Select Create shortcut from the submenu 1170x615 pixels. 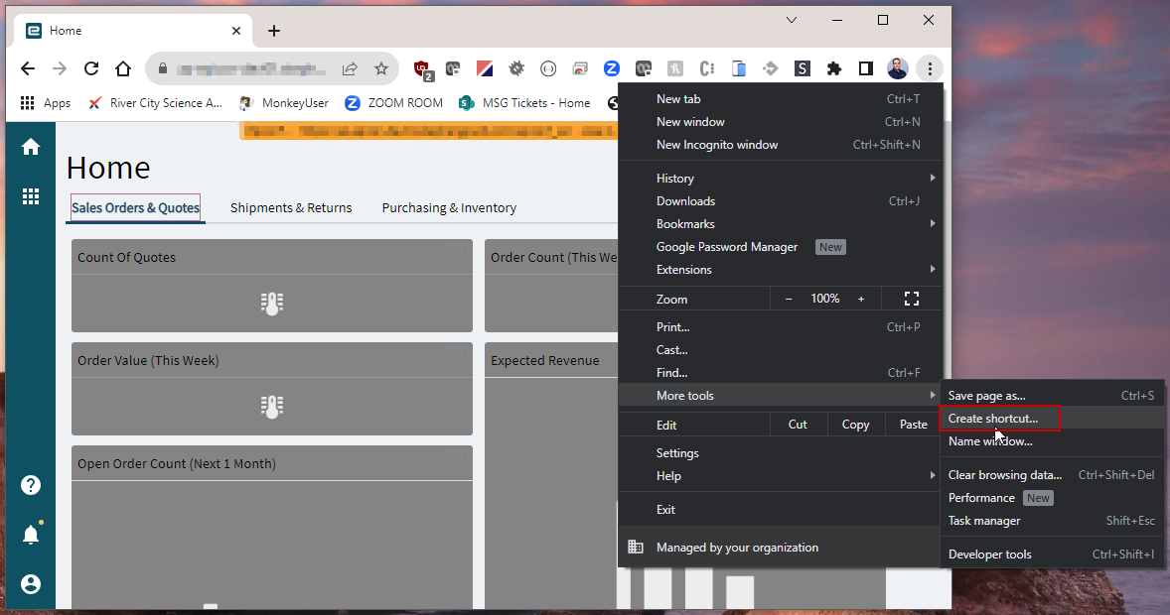pyautogui.click(x=998, y=418)
